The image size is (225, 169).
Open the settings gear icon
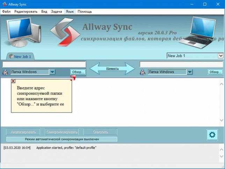pyautogui.click(x=212, y=135)
